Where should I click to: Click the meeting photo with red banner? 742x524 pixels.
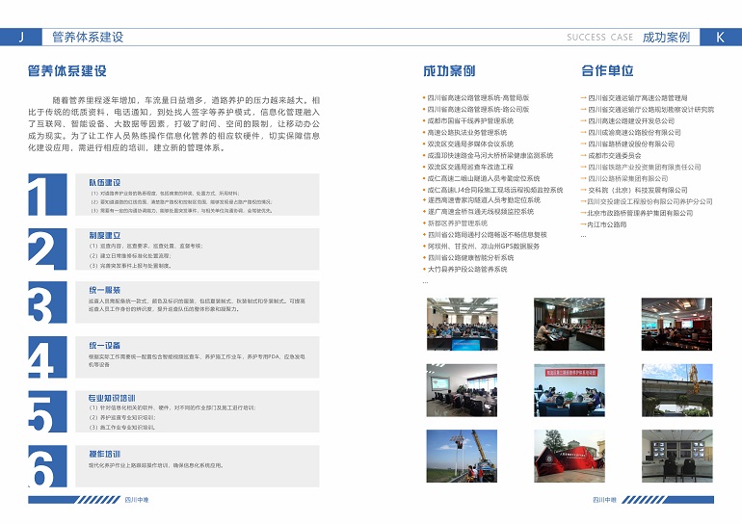pos(569,390)
